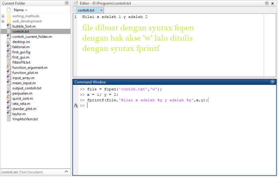Click the bubble_Sort.m file icon
This screenshot has width=278, height=177.
tap(9, 26)
